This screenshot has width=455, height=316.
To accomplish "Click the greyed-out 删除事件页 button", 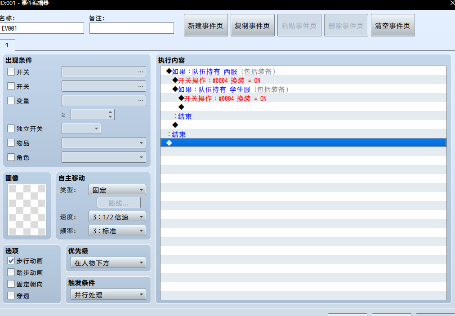I will coord(346,25).
